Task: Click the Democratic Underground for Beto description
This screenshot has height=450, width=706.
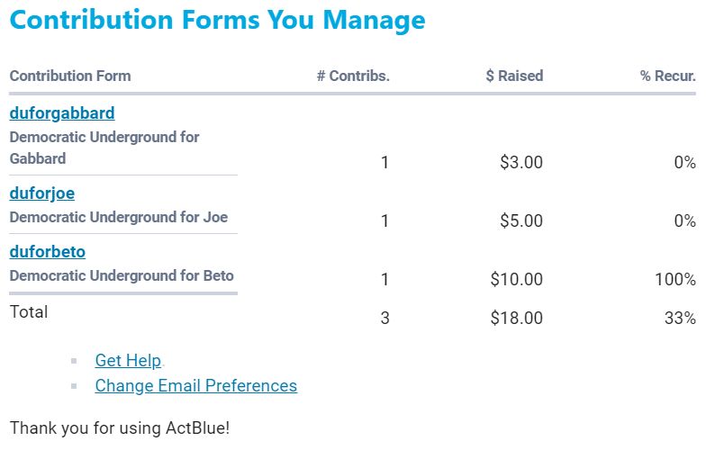Action: [121, 275]
